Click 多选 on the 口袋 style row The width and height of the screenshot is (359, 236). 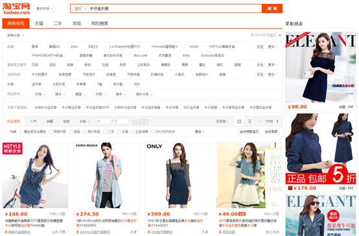[260, 65]
